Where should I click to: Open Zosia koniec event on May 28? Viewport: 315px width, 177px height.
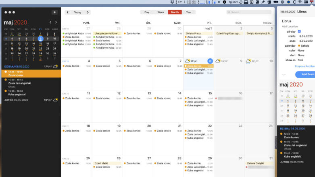pos(168,163)
